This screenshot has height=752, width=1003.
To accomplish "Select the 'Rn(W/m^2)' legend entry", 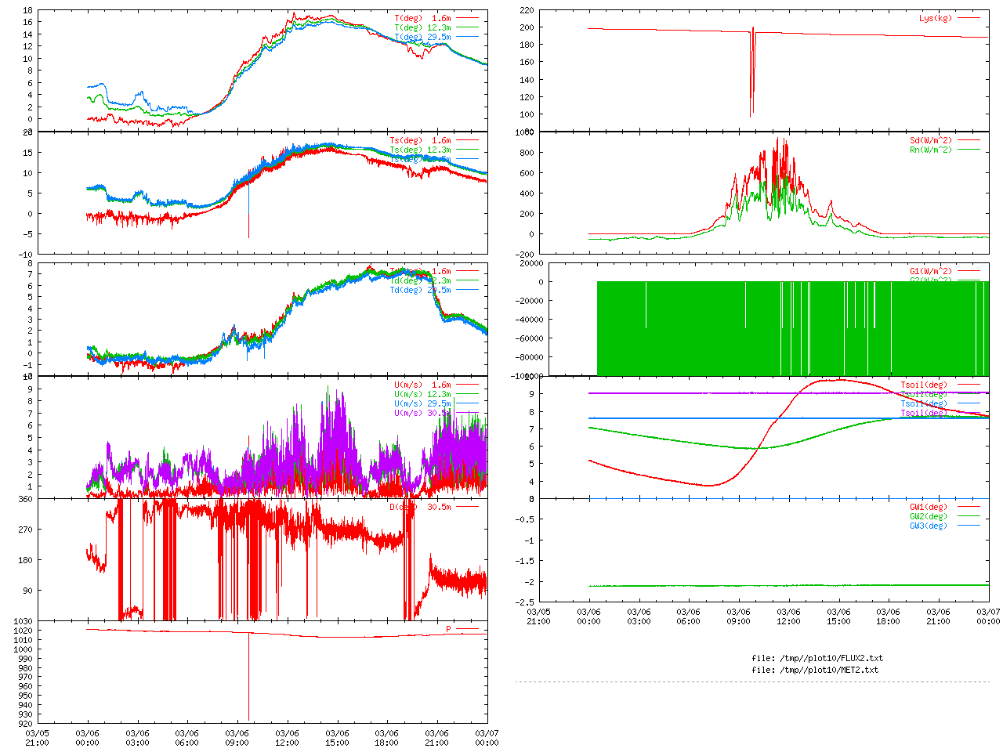I will [x=931, y=150].
